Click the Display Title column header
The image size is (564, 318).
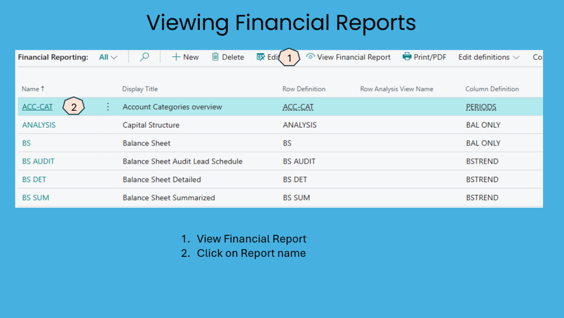pos(140,89)
